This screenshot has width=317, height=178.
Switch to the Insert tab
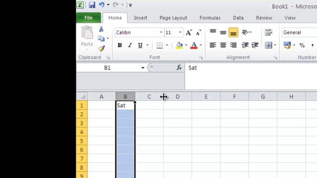(141, 18)
